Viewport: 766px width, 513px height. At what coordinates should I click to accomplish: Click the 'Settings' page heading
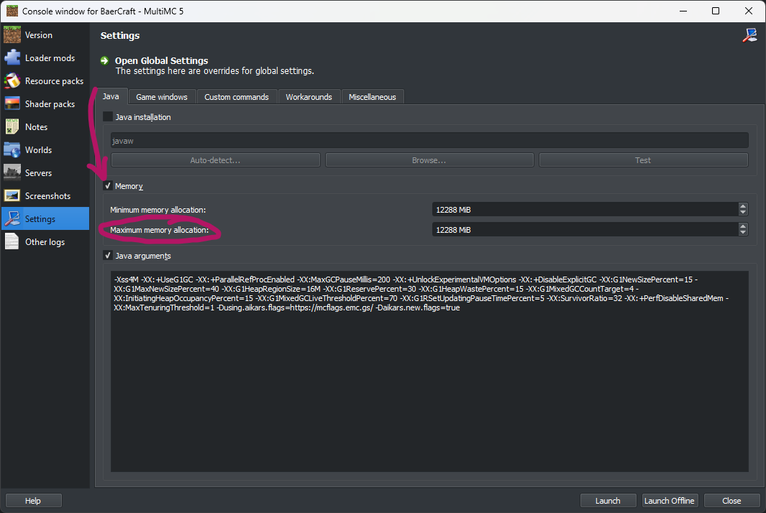(120, 36)
